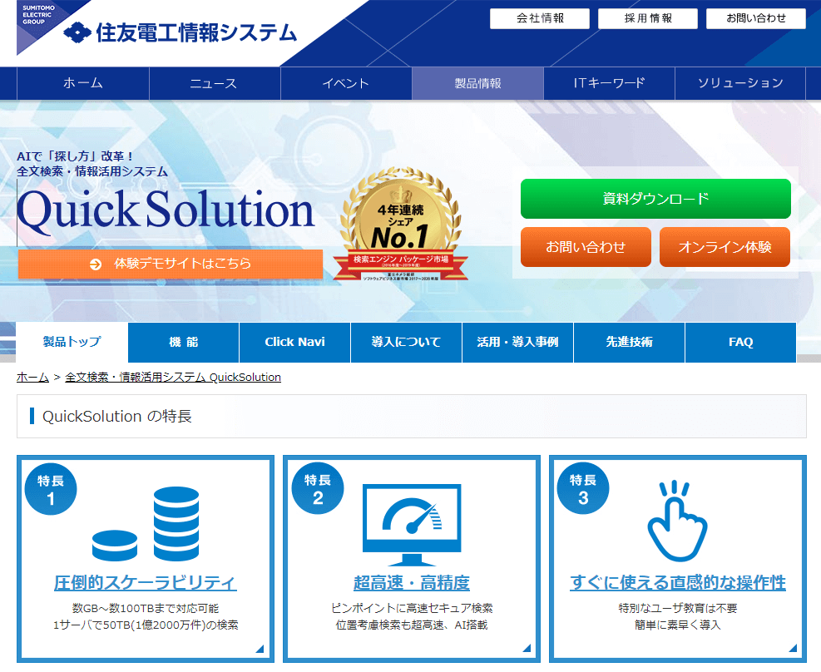This screenshot has height=672, width=821.
Task: Open the 圧倒的スケーラビリティ link
Action: 145,582
